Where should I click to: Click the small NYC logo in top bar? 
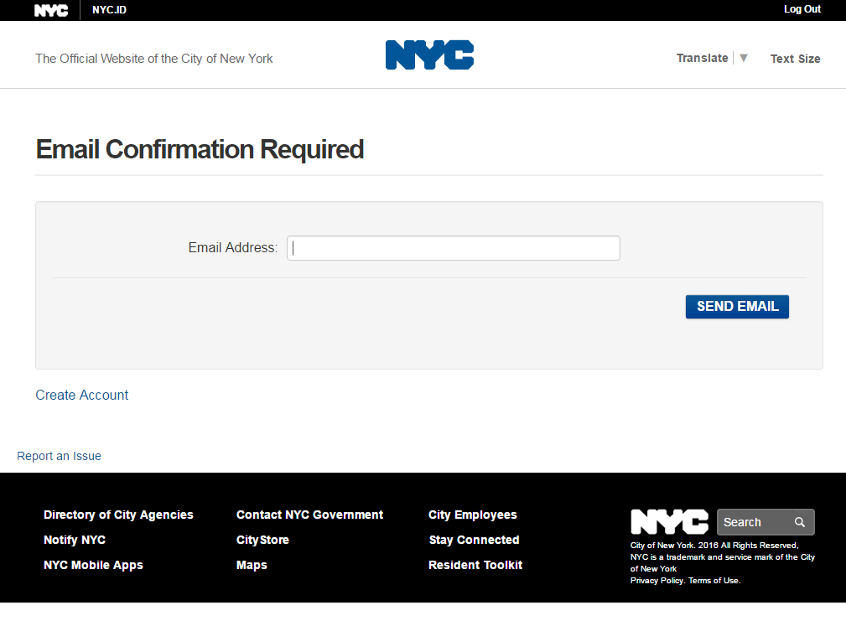pyautogui.click(x=51, y=10)
